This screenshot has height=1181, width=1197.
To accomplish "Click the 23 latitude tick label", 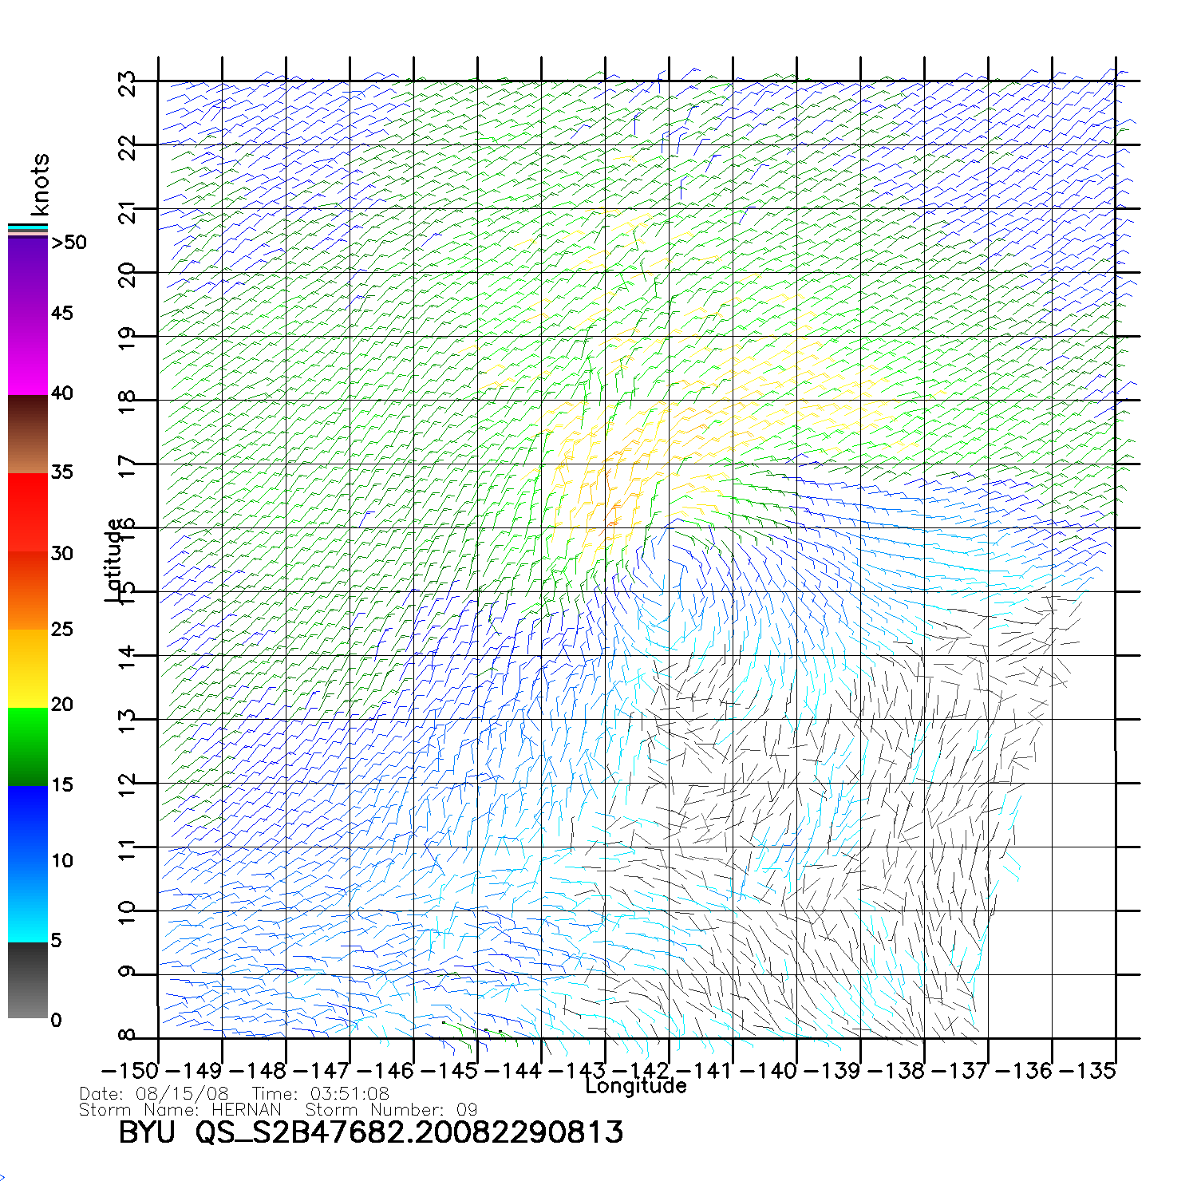I will (x=128, y=83).
